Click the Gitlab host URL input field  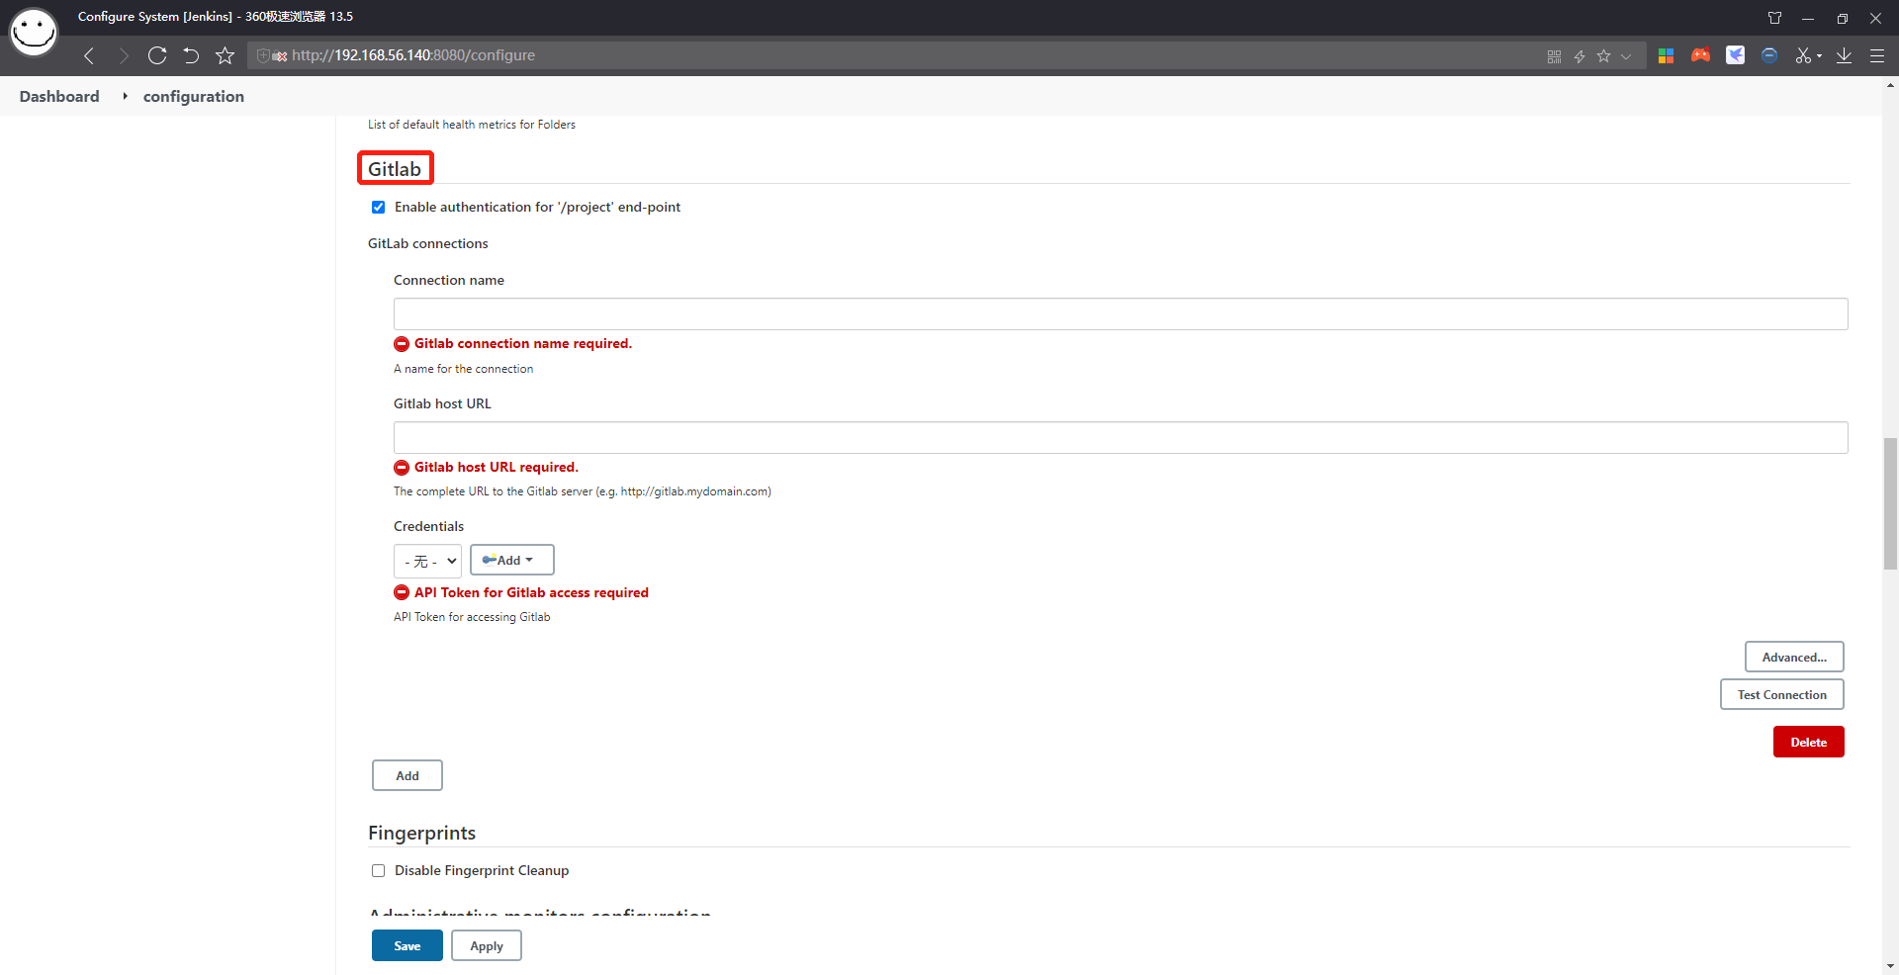coord(1121,438)
